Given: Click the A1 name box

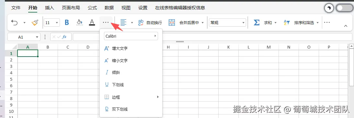Looking at the screenshot, I should [21, 37].
